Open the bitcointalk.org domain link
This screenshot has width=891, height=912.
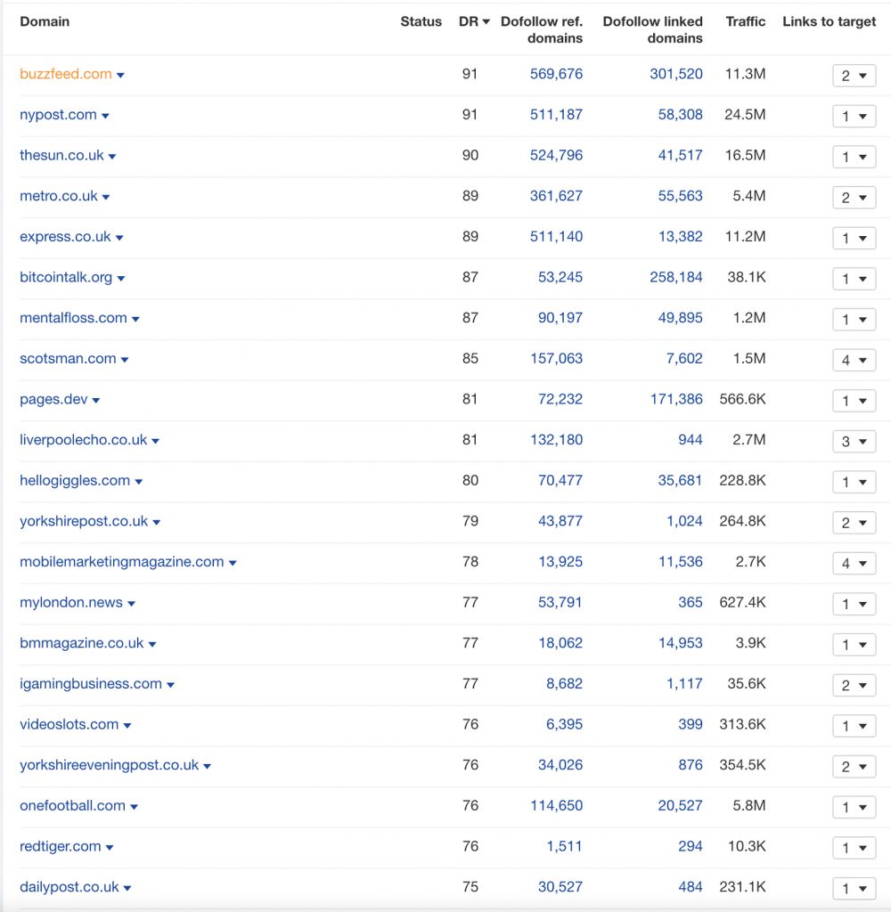tap(66, 278)
